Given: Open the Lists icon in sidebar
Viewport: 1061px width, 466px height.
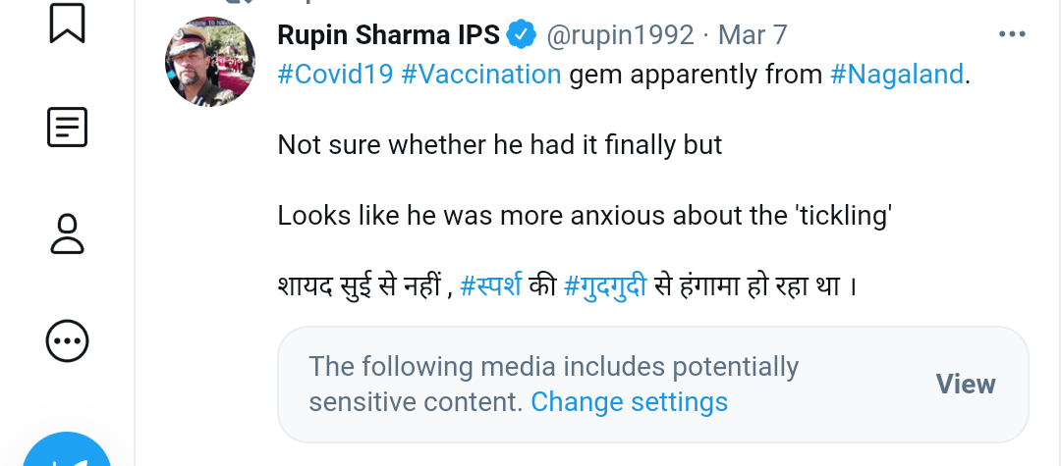Looking at the screenshot, I should (68, 128).
